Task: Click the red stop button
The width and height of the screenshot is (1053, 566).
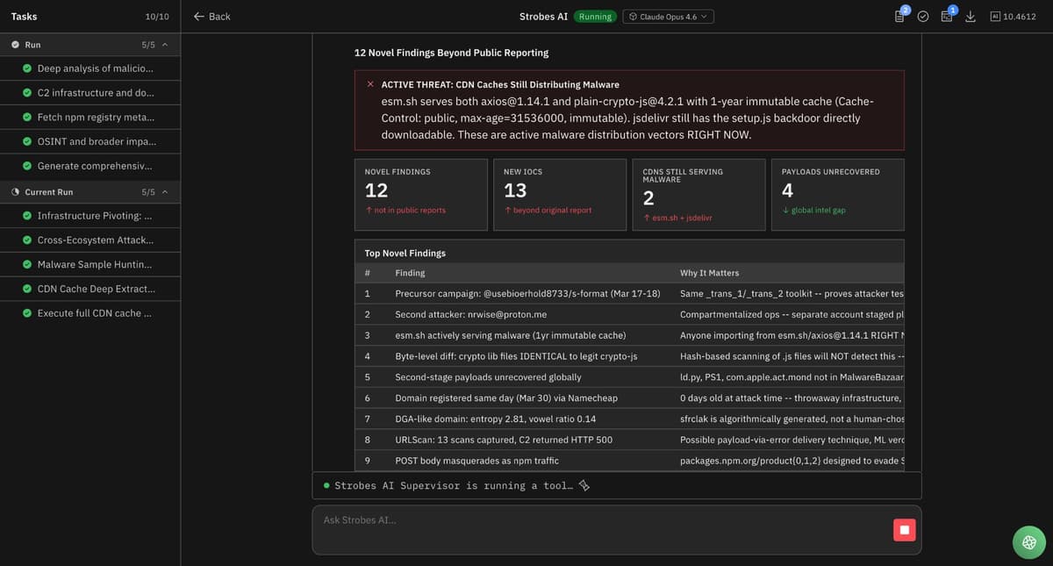Action: tap(904, 530)
